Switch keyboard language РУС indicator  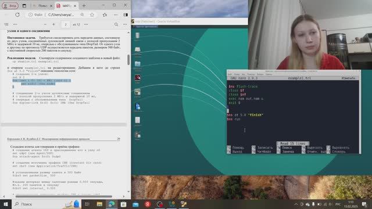click(x=338, y=204)
